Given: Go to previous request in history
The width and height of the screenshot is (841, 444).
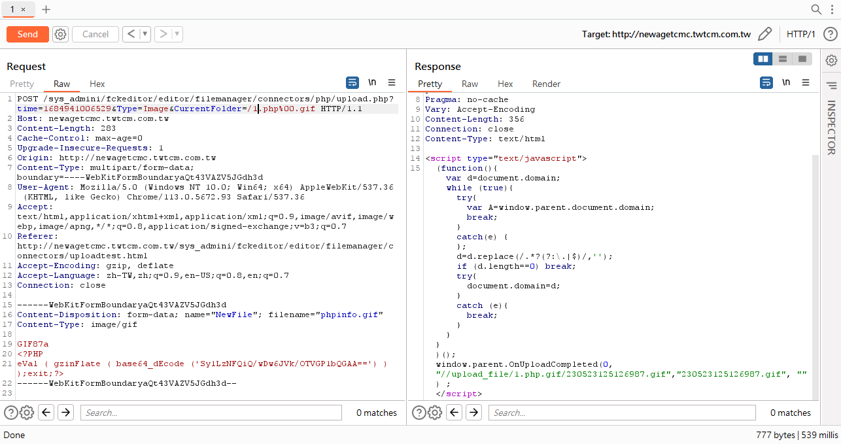Looking at the screenshot, I should [x=131, y=34].
